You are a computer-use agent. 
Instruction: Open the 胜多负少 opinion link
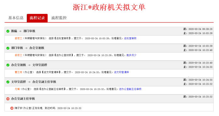[x=132, y=55]
